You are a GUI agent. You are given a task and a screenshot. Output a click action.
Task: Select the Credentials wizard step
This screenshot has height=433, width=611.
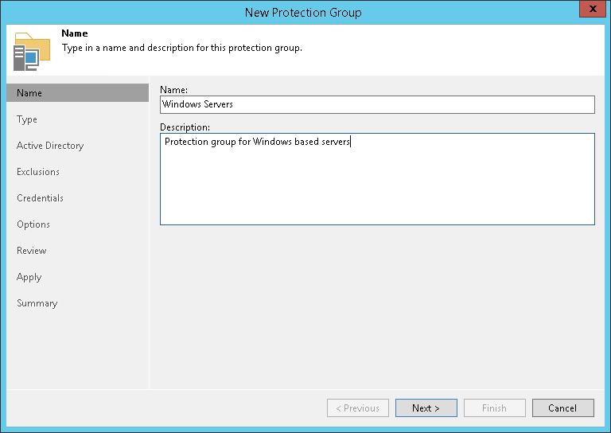40,198
